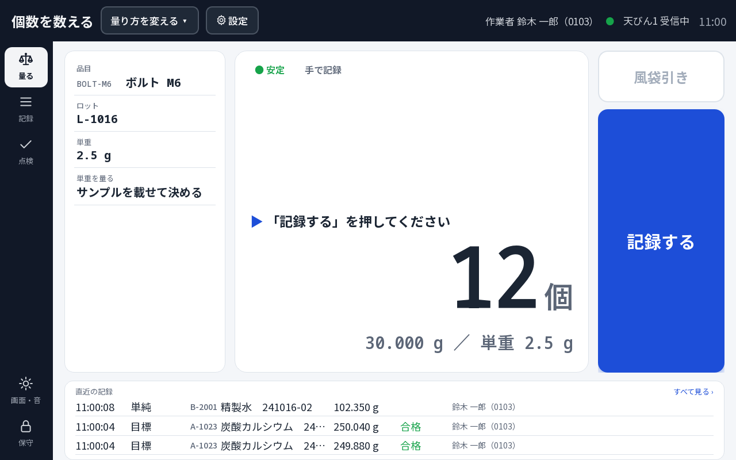Open the 点検 checkmark icon in sidebar
The image size is (736, 460).
coord(26,152)
